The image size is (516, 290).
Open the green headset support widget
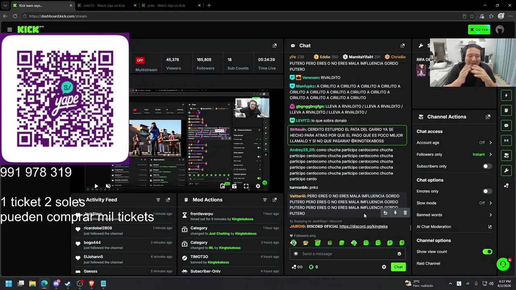pos(503,264)
